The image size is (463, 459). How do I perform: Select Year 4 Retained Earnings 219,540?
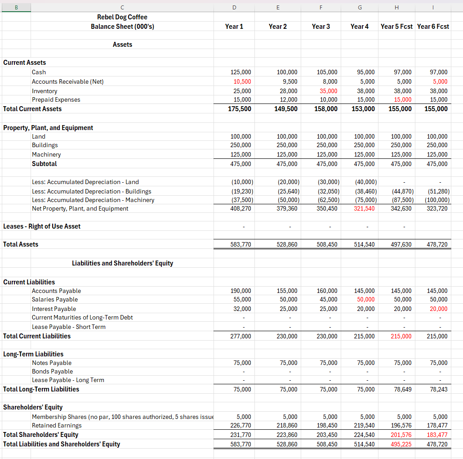[364, 426]
